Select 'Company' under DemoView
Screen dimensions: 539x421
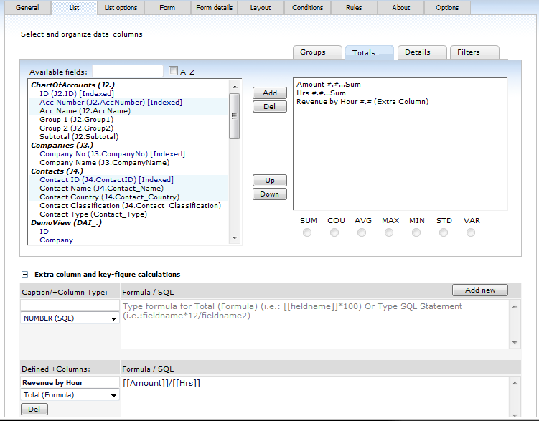pos(57,240)
